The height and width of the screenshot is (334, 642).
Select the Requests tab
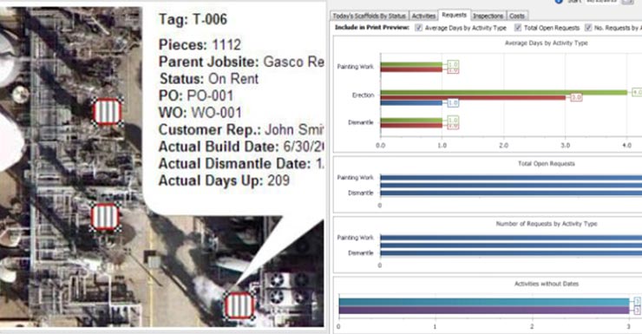454,15
